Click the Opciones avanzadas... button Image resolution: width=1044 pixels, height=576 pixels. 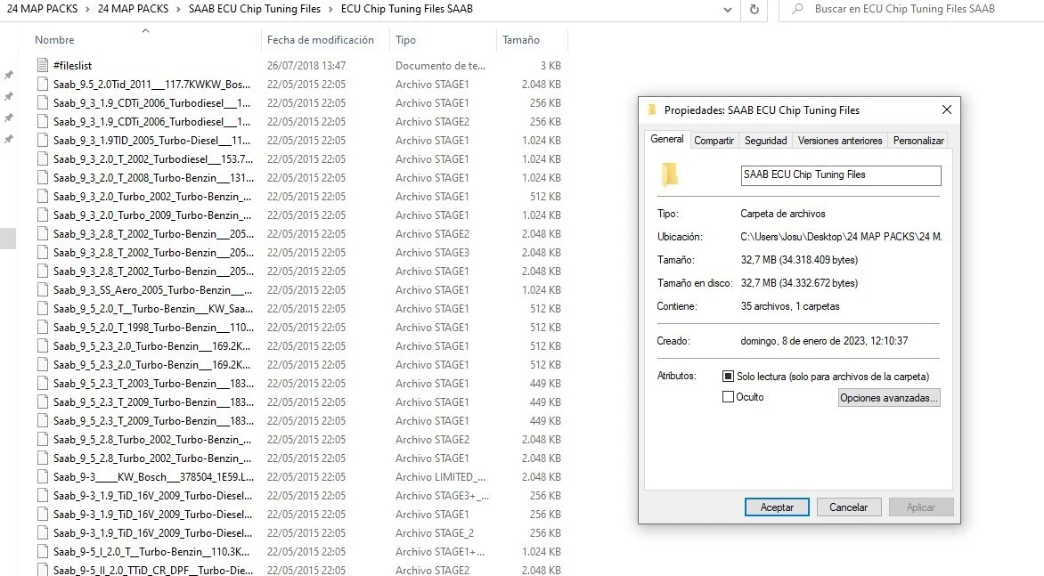pyautogui.click(x=889, y=398)
